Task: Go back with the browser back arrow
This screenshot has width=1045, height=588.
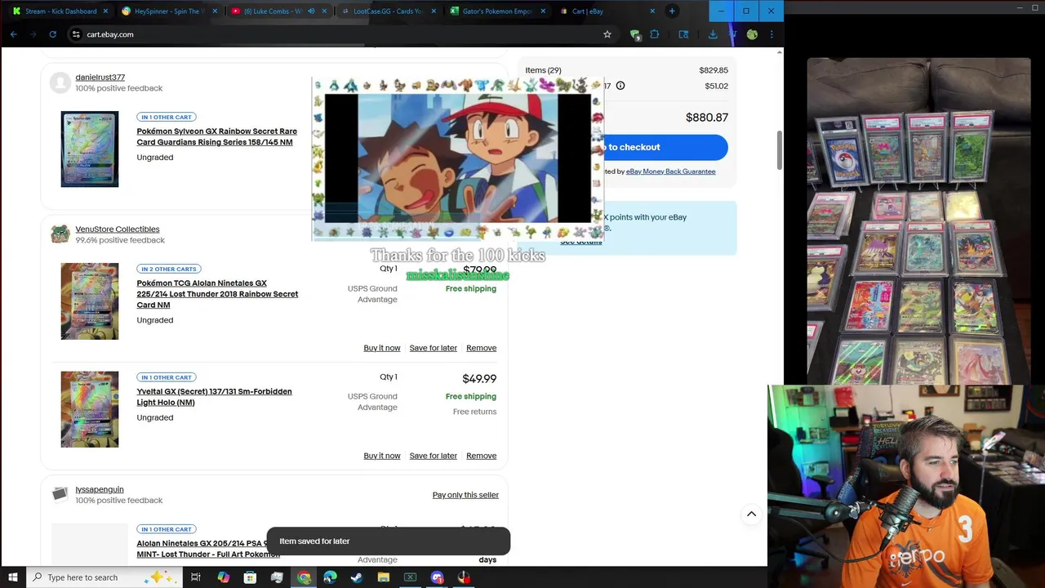Action: click(x=14, y=34)
